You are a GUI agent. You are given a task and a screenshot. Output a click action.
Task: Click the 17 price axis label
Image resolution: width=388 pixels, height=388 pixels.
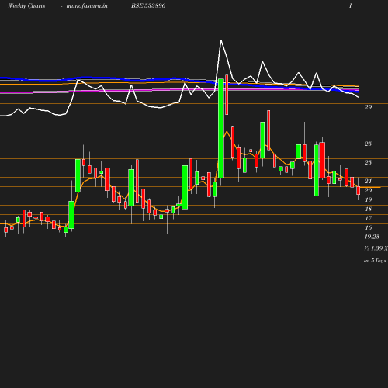368,218
